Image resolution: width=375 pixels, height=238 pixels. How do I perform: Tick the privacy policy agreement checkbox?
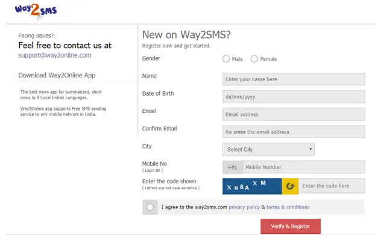point(150,207)
